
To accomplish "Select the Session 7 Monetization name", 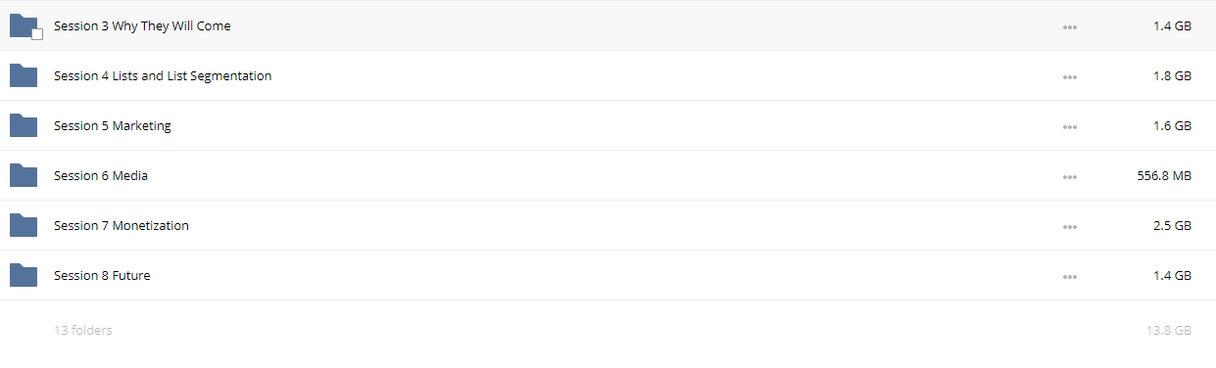I will 122,226.
